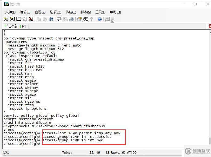Click 'class inspection_default' line
This screenshot has height=157, width=211.
[32, 56]
